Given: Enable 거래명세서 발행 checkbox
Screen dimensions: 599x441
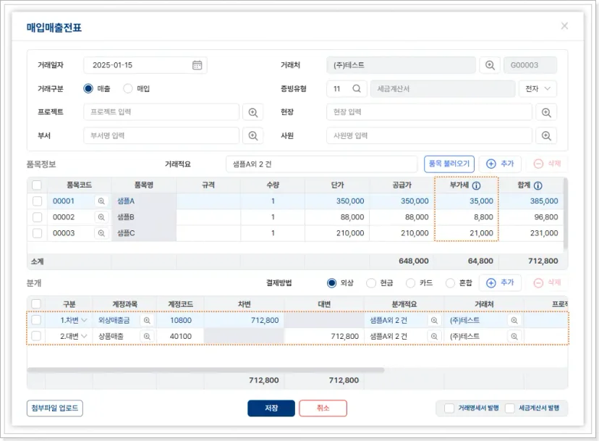Looking at the screenshot, I should (x=449, y=408).
